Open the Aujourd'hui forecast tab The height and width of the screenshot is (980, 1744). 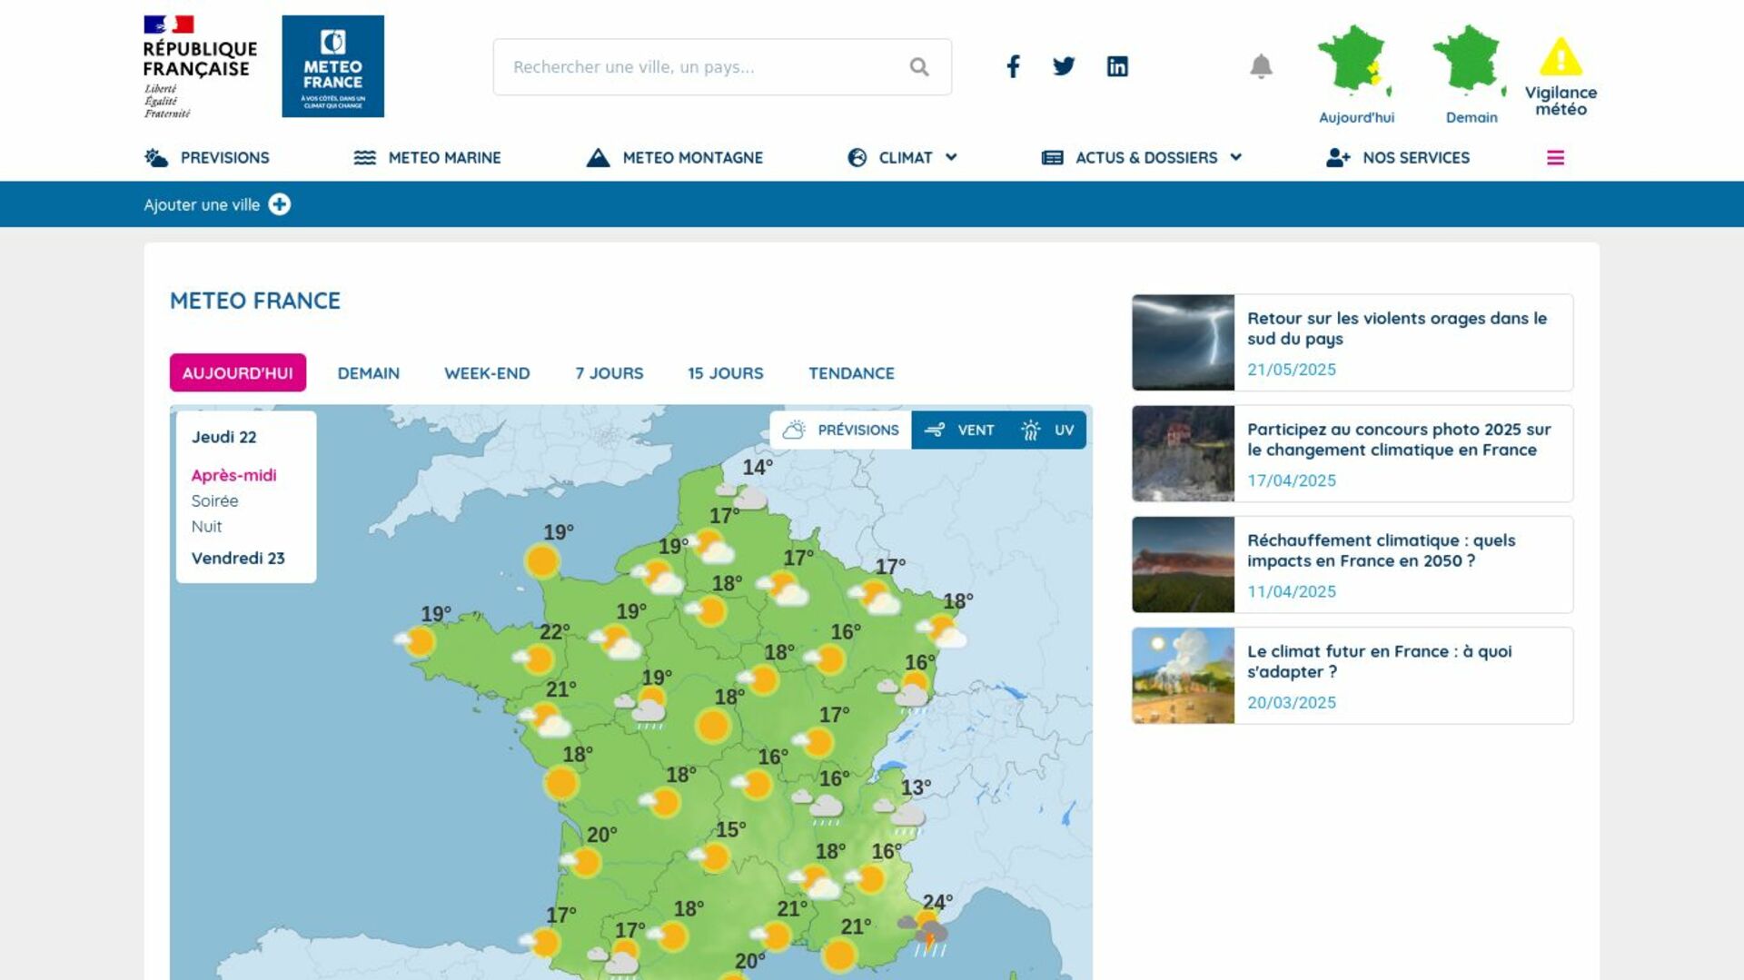[x=238, y=372]
